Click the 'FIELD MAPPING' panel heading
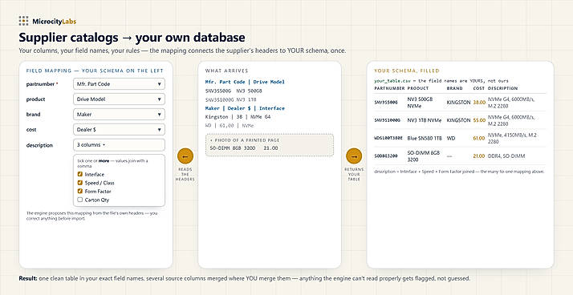 (x=95, y=71)
